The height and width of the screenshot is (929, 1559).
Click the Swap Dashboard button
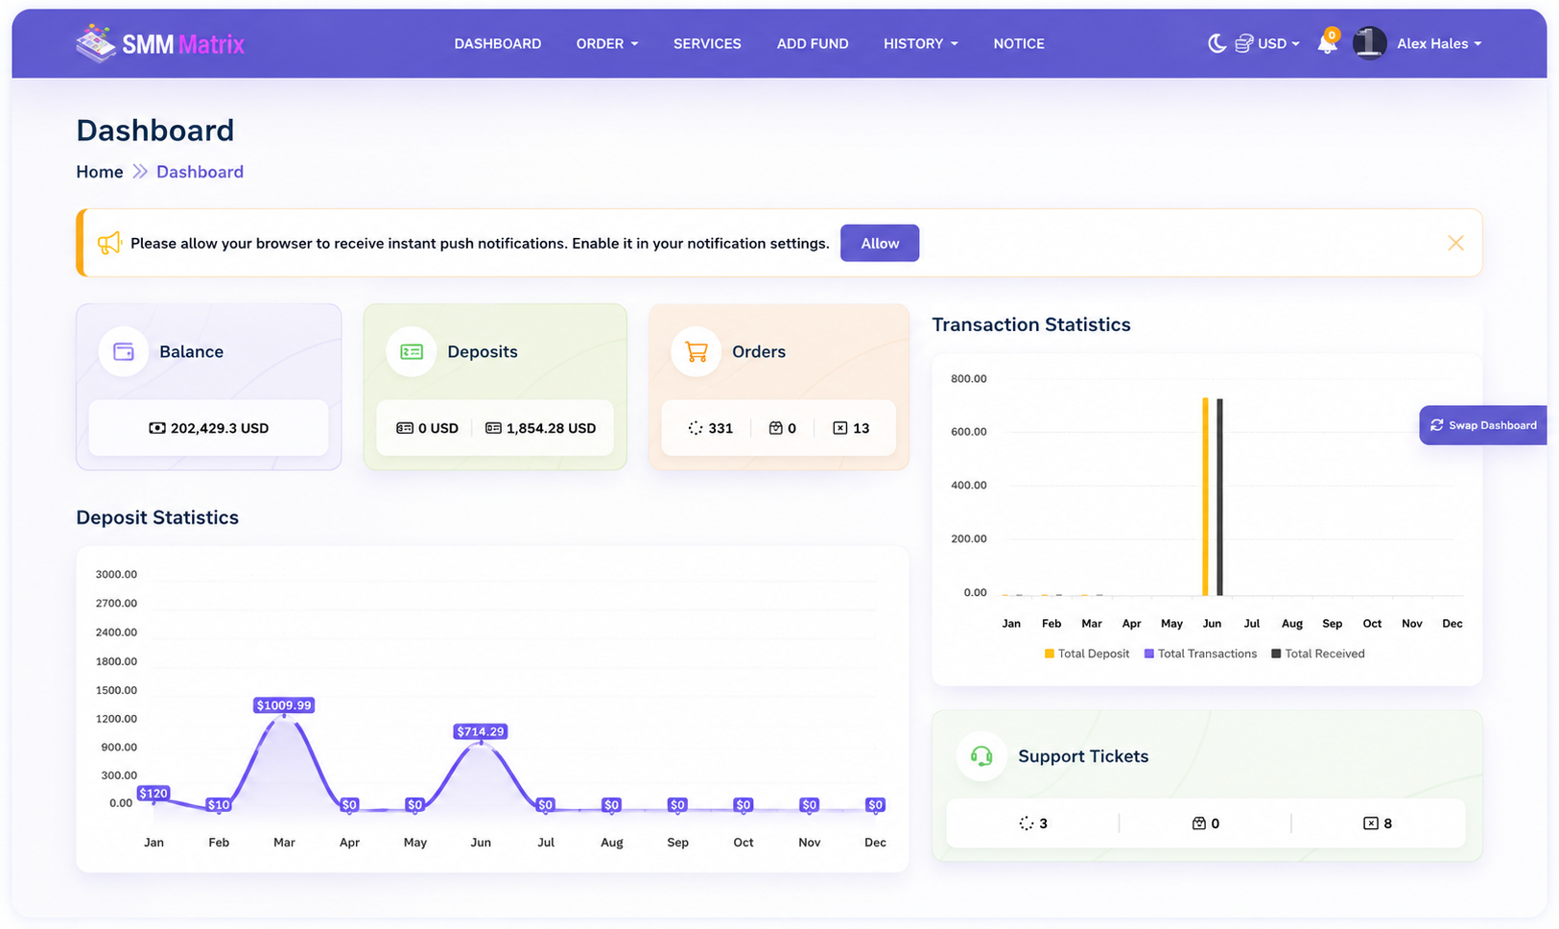(x=1483, y=425)
